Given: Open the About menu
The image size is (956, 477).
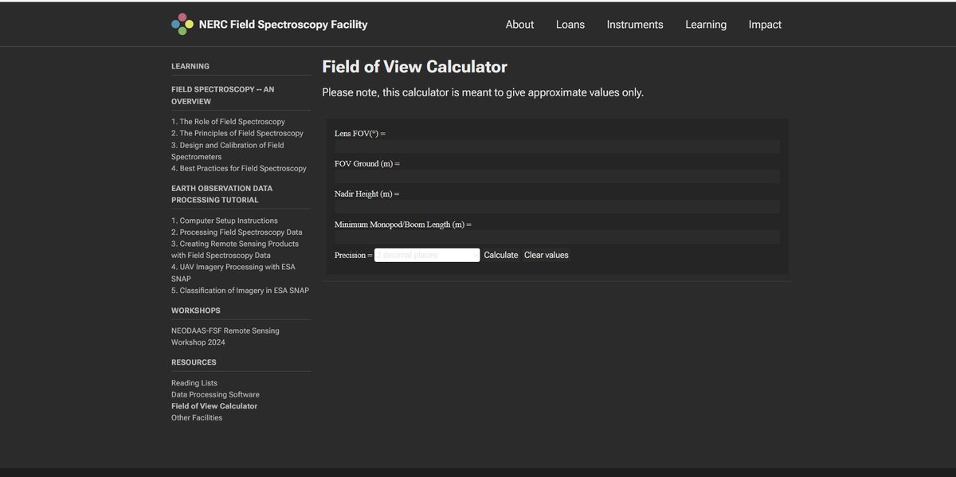Looking at the screenshot, I should pos(519,25).
